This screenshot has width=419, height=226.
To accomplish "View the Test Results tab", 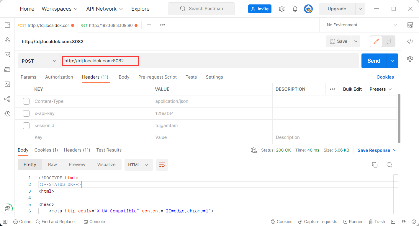I will point(109,150).
